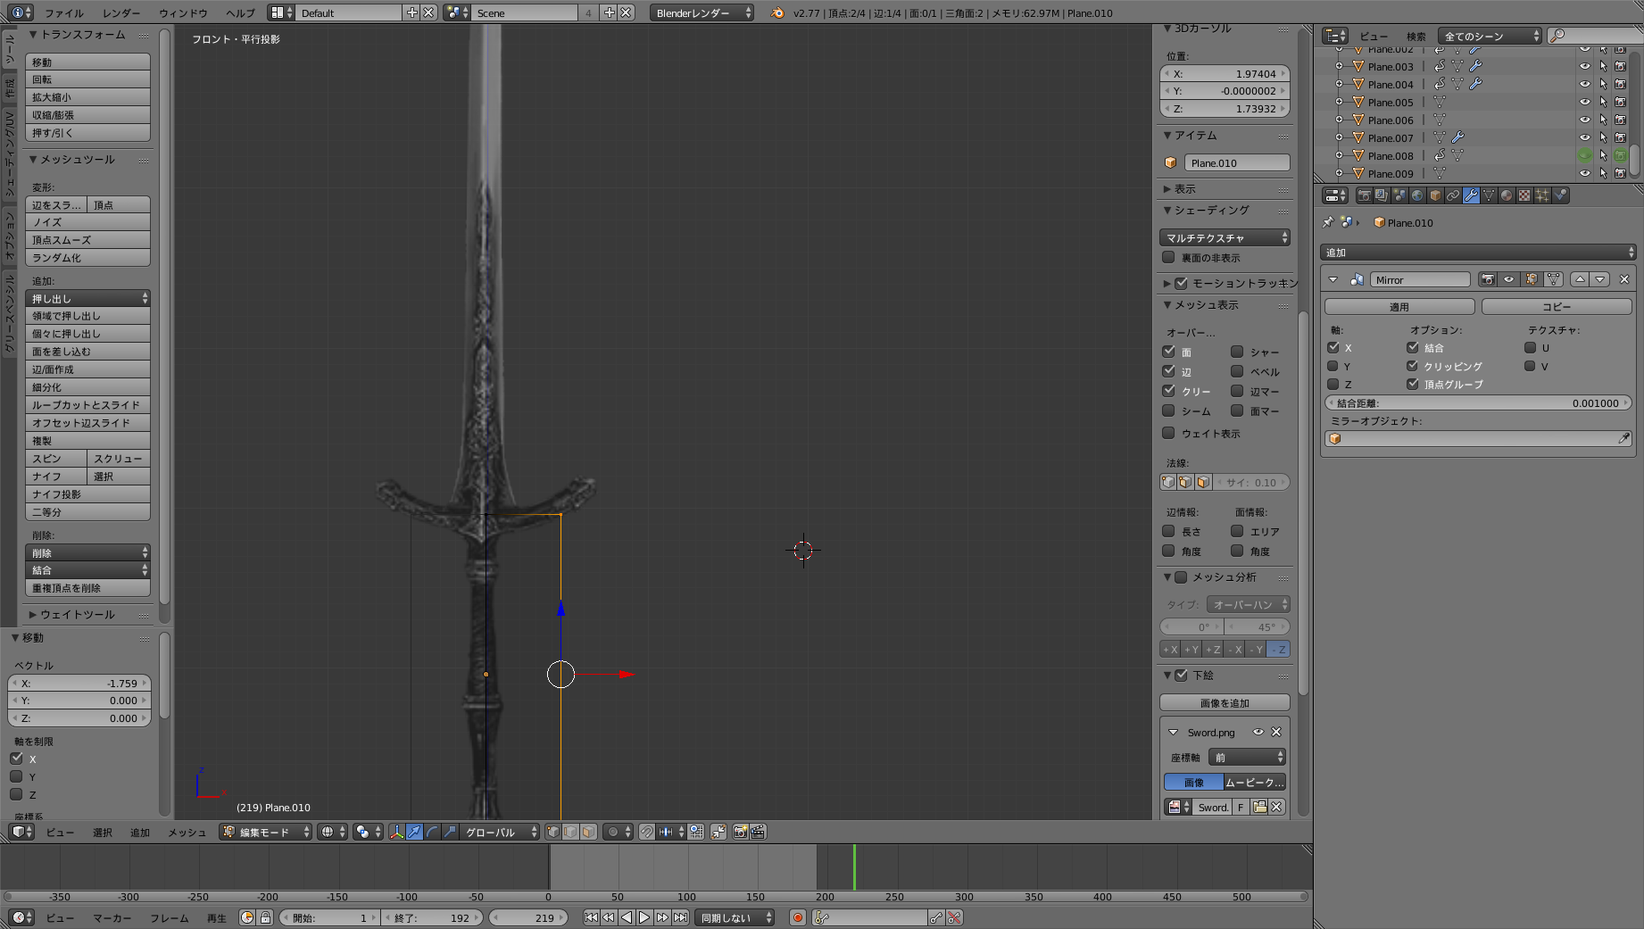
Task: Click the コピー copy button
Action: (x=1557, y=306)
